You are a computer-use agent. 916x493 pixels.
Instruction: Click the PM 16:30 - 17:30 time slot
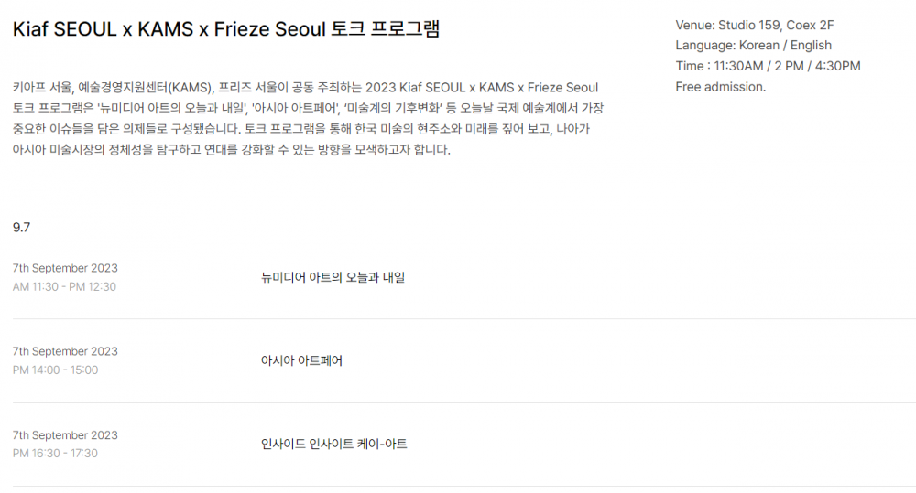(56, 454)
